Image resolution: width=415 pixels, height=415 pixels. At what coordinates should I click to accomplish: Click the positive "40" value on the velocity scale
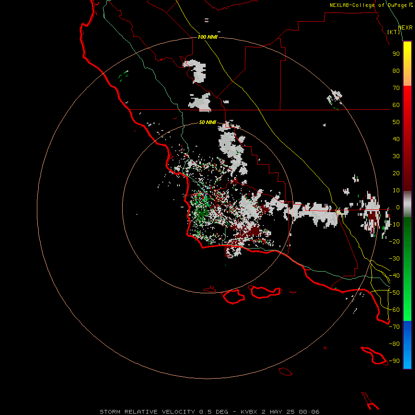click(396, 139)
